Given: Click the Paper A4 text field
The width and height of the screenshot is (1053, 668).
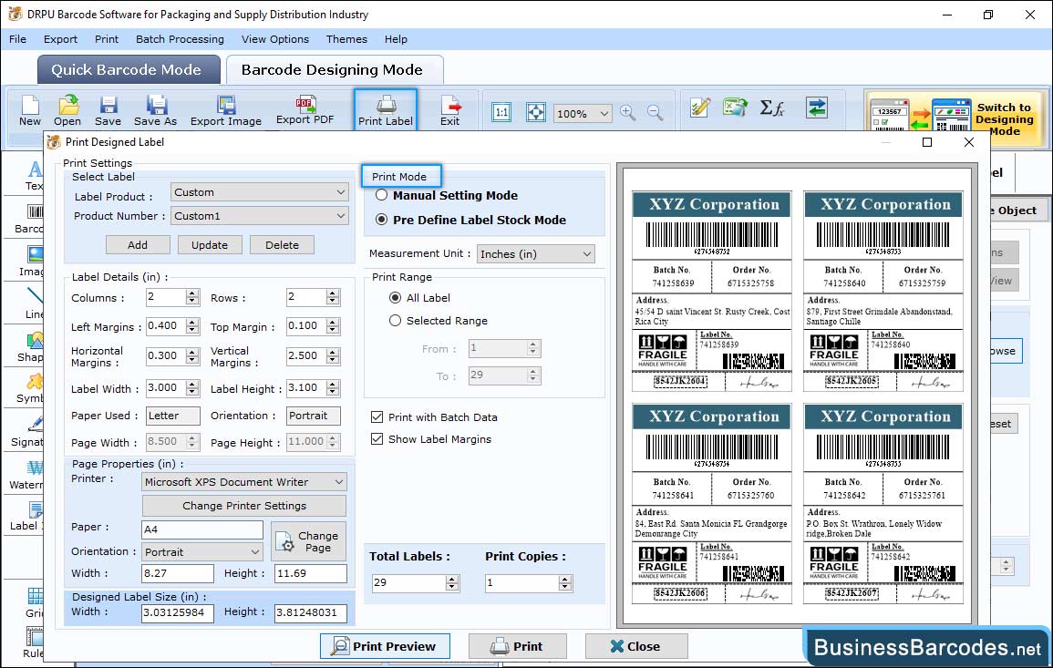Looking at the screenshot, I should (x=202, y=529).
